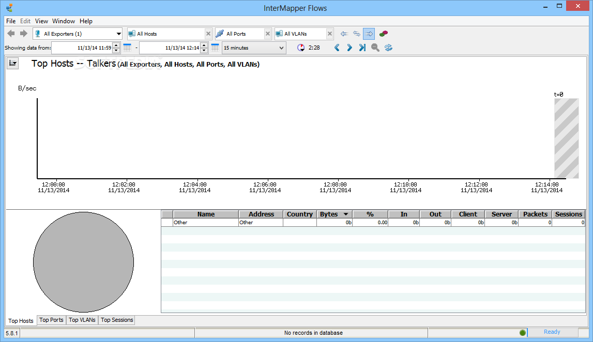Click the gray pie chart
Screen dimensions: 593x342
[84, 262]
